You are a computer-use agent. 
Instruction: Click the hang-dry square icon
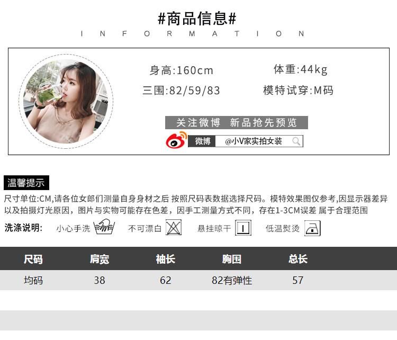243,228
